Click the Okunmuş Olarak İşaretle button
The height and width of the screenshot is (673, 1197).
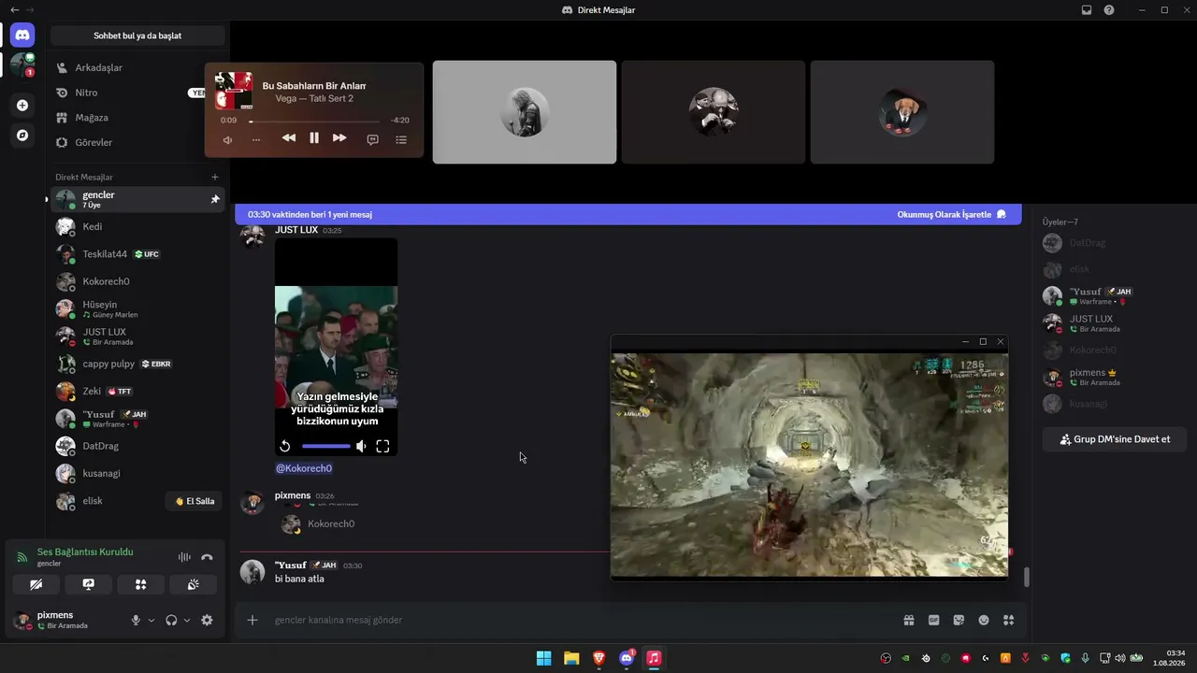(x=951, y=214)
